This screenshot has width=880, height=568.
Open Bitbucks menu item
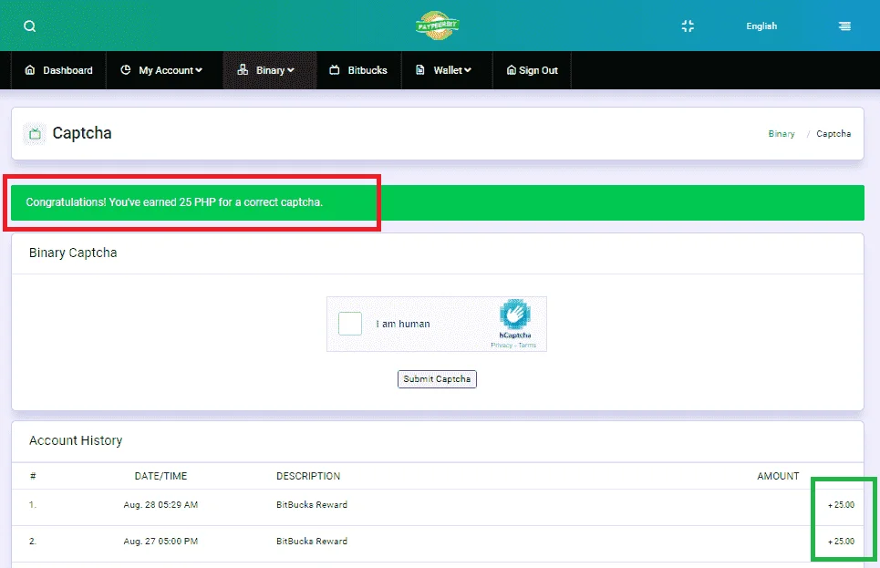359,70
